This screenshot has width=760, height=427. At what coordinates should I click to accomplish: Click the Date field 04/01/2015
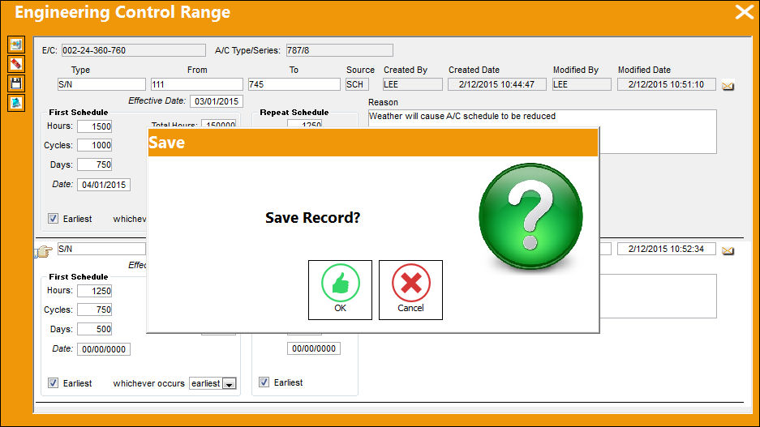click(x=104, y=185)
